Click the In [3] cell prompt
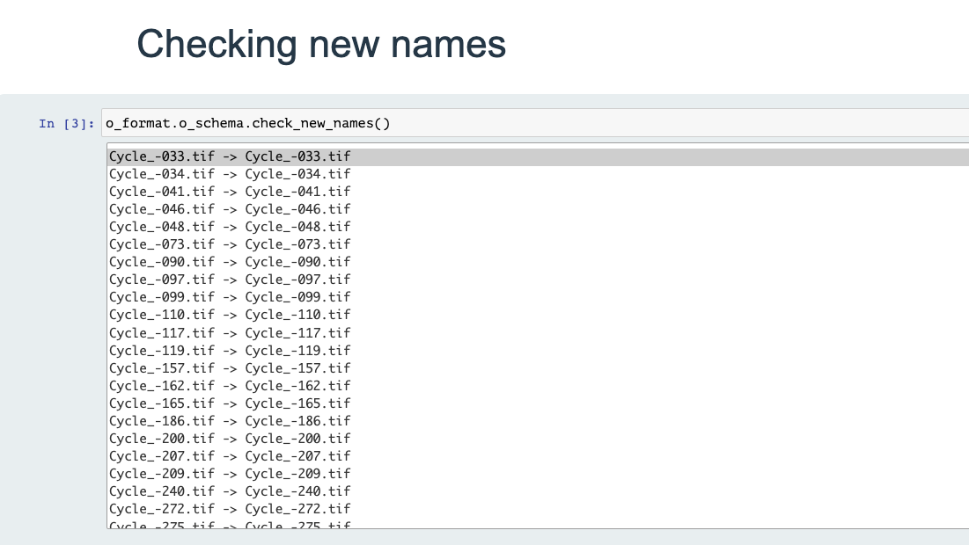 point(66,124)
